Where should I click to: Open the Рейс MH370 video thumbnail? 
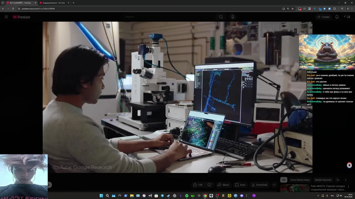click(x=295, y=188)
